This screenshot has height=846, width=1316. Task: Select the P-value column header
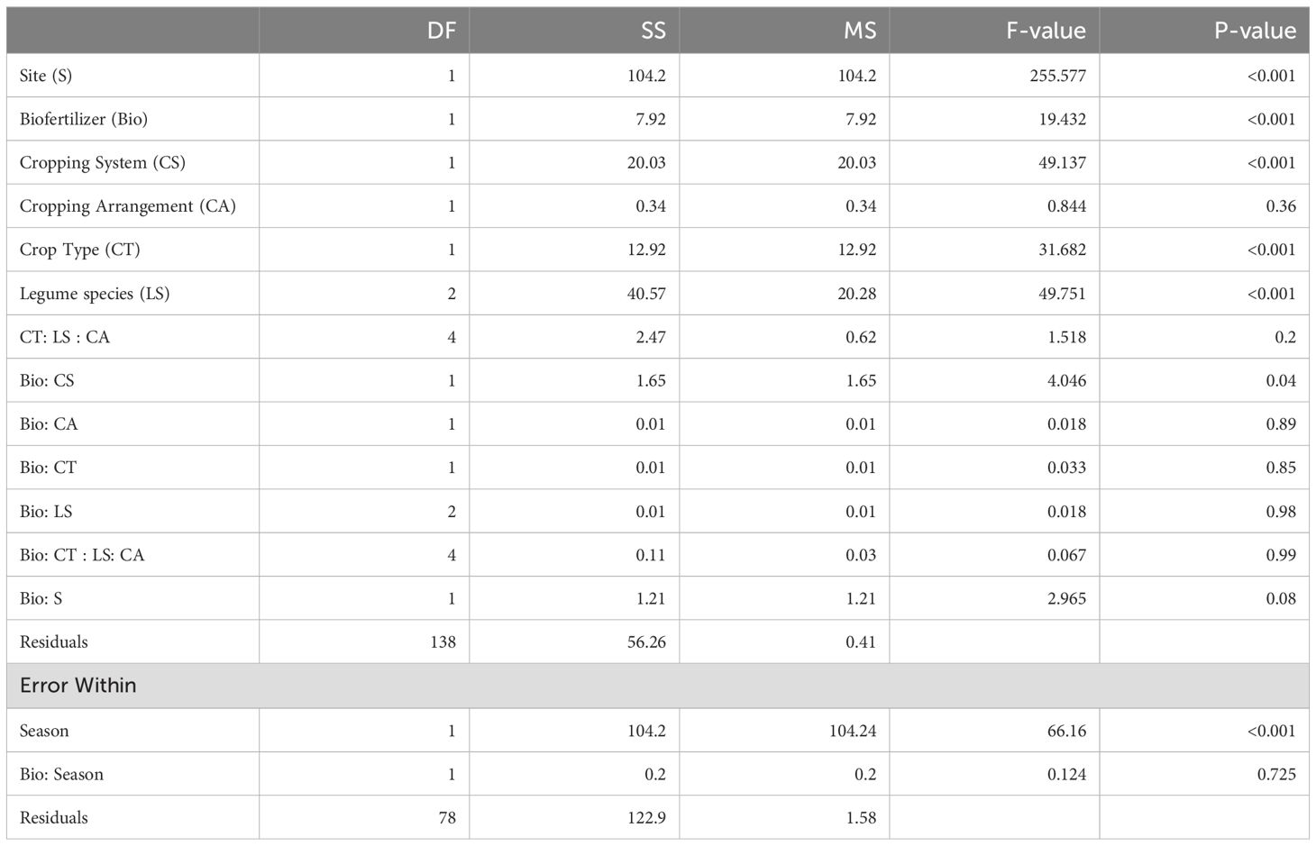(x=1255, y=31)
